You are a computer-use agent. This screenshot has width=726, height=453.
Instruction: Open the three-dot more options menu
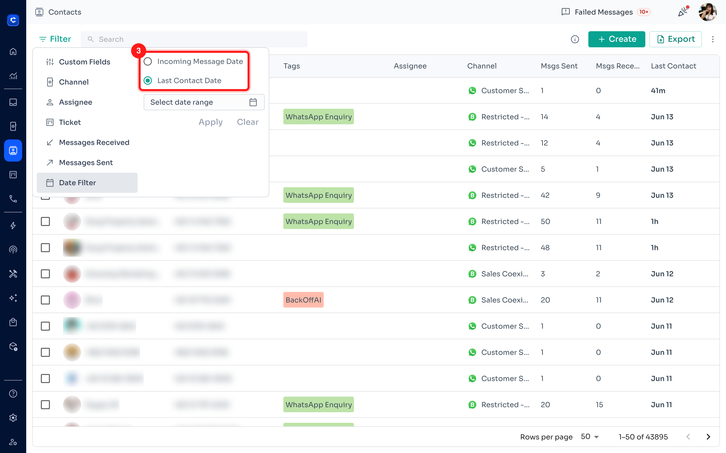tap(713, 39)
